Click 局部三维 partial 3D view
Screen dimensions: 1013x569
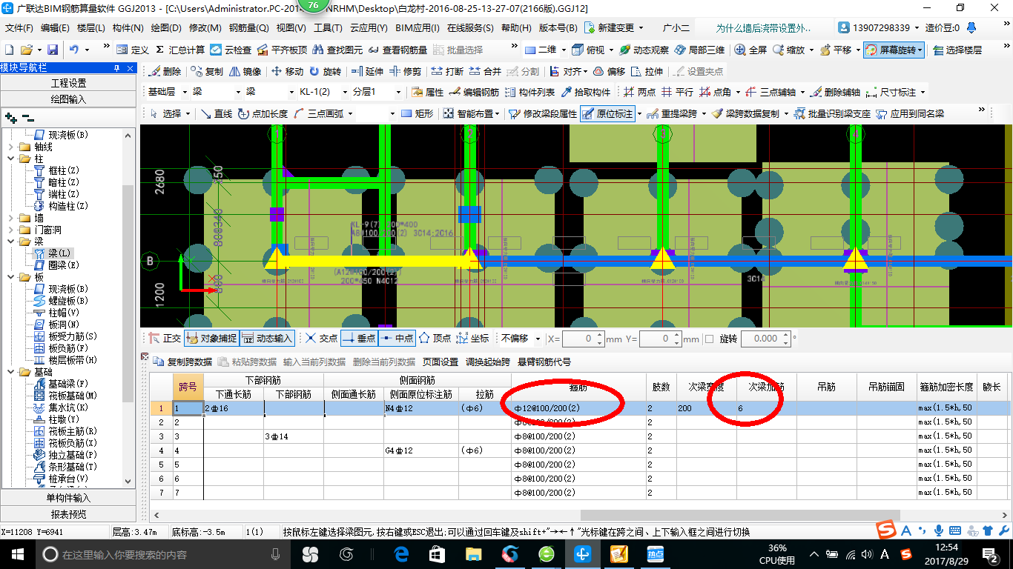coord(699,50)
